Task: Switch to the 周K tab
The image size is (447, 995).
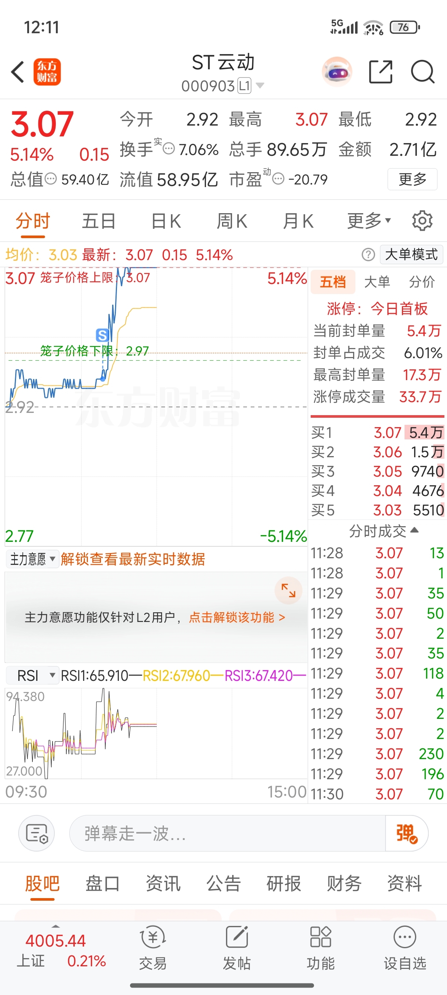Action: pyautogui.click(x=232, y=221)
